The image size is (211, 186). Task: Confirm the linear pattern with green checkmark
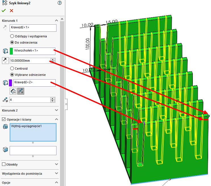[4, 10]
